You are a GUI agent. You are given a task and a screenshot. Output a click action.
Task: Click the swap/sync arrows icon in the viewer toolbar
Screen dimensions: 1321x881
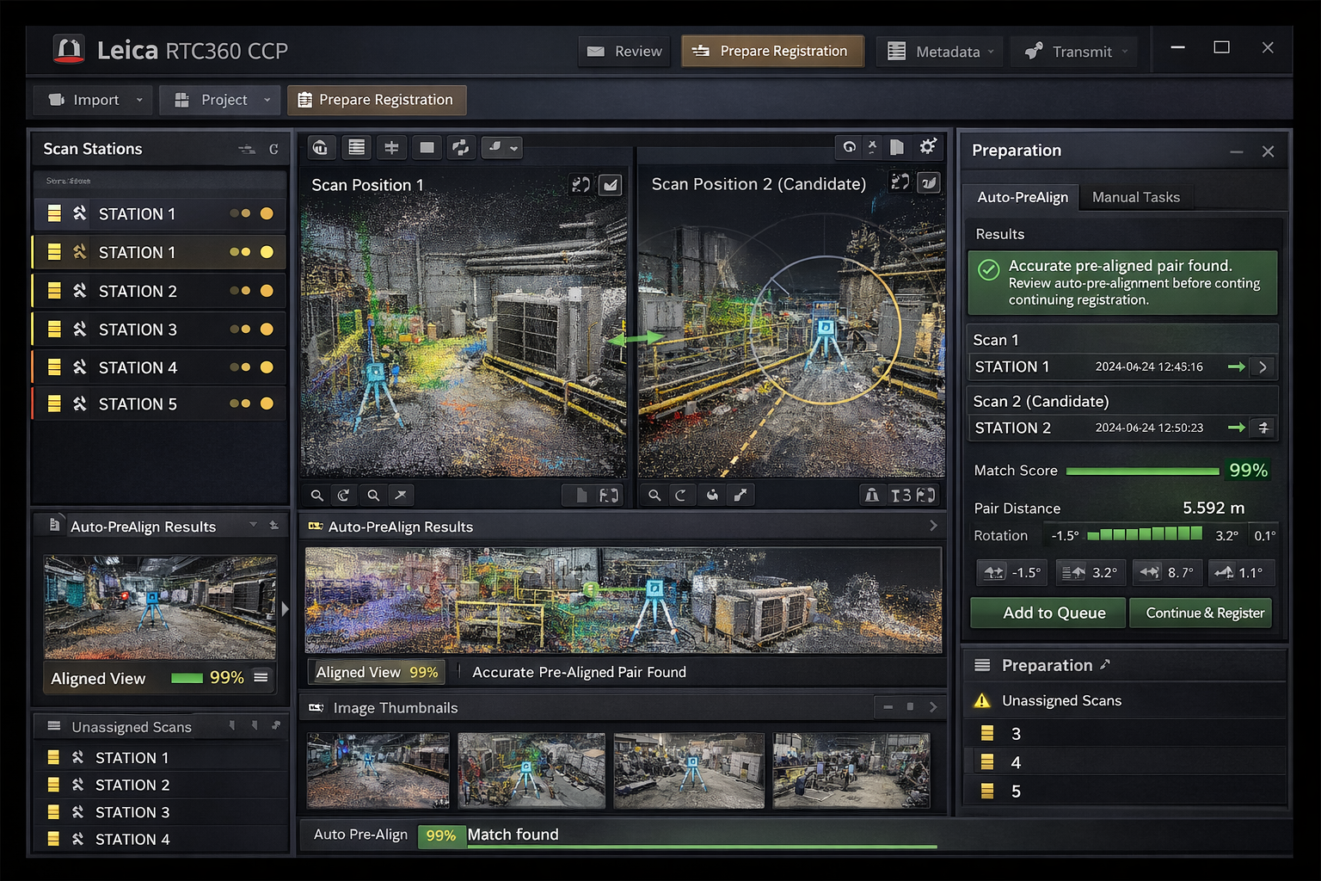[461, 148]
